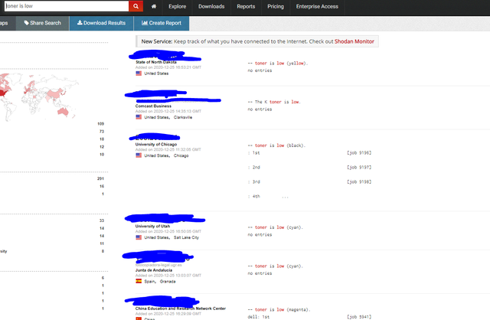This screenshot has height=320, width=490.
Task: Select 'State of North Dakota' organization text
Action: coord(156,62)
